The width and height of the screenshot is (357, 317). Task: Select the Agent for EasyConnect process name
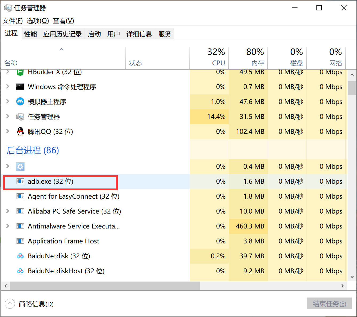coord(74,196)
